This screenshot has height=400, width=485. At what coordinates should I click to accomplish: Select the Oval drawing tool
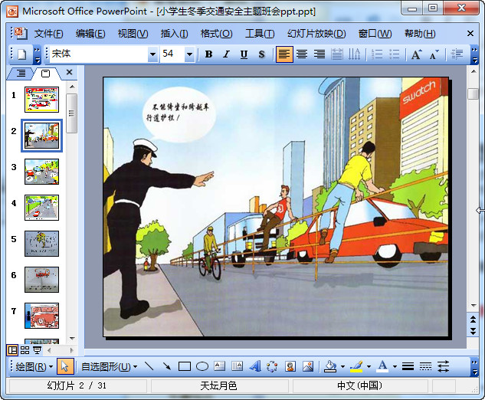pyautogui.click(x=202, y=366)
